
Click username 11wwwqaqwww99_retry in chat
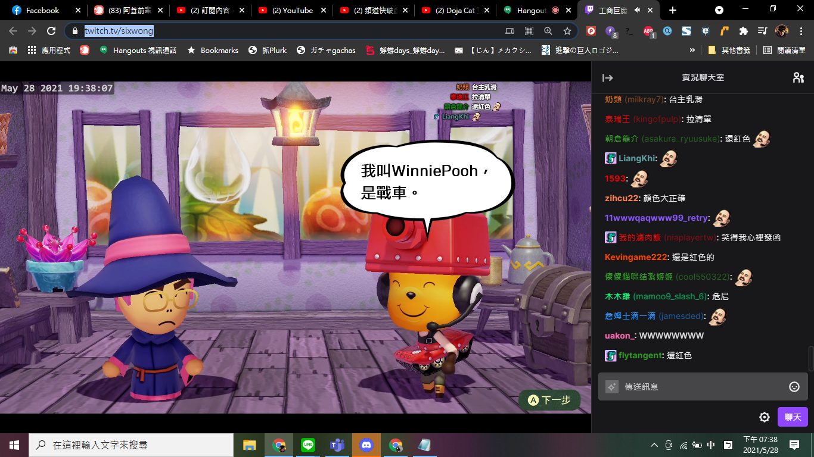point(656,218)
